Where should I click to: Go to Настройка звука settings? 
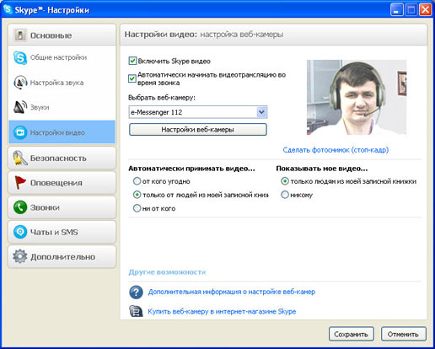pos(62,83)
